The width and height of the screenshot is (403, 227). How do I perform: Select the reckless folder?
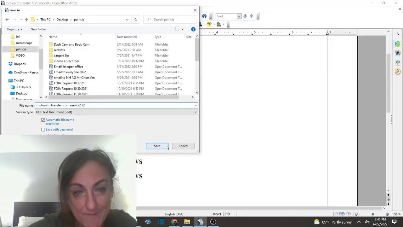click(59, 50)
